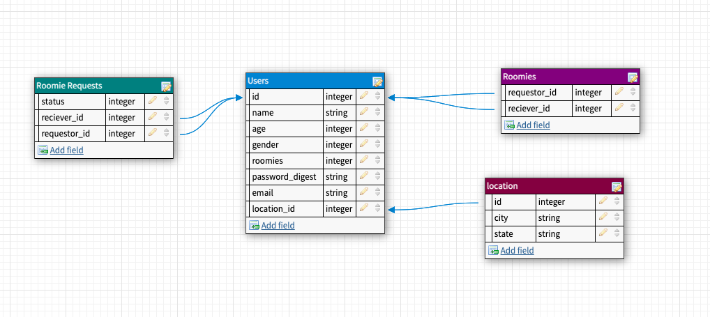This screenshot has width=710, height=317.
Task: Click the 'status' field name
Action: pos(53,101)
